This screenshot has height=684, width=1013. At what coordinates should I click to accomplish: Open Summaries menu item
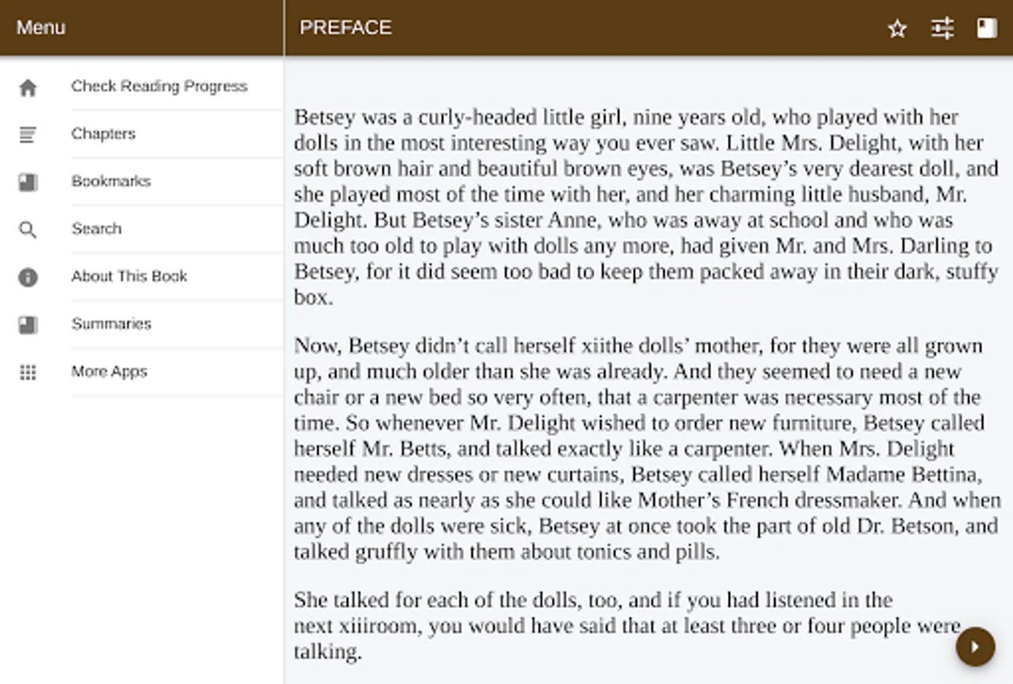111,324
